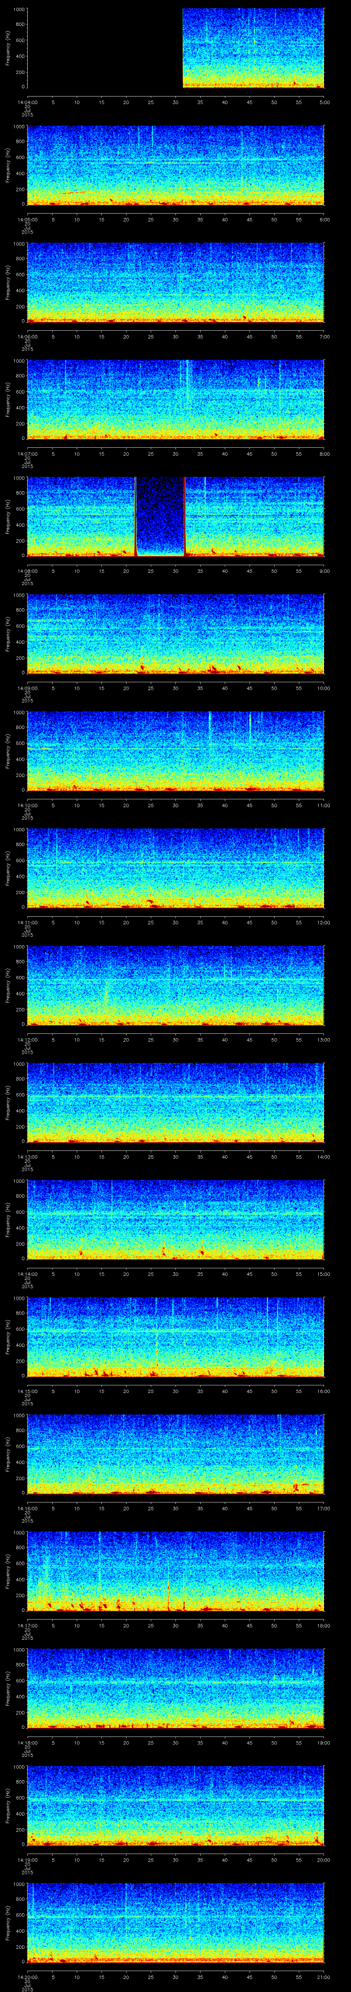Click the data dropout gap in 14:08:00 spectrogram
Image resolution: width=351 pixels, height=1992 pixels.
(160, 517)
